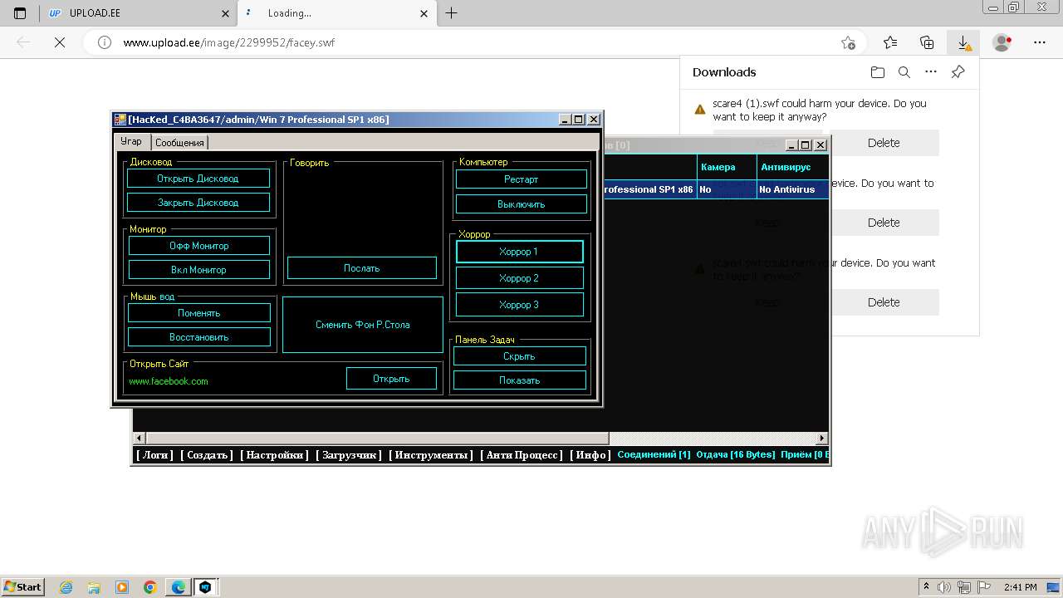Switch to the Угар tab
The height and width of the screenshot is (598, 1063).
[132, 141]
